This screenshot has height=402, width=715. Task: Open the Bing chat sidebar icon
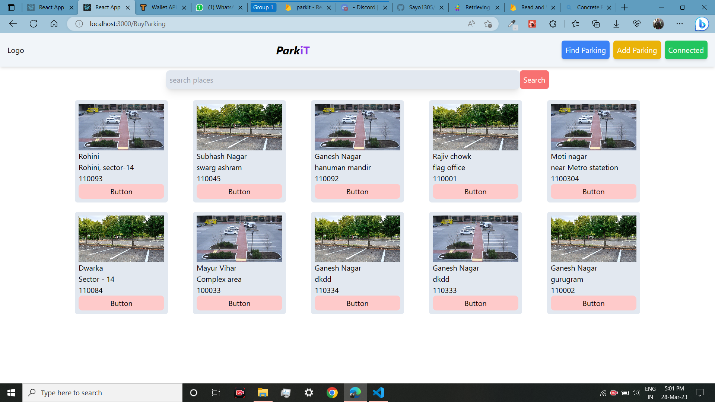[x=702, y=24]
